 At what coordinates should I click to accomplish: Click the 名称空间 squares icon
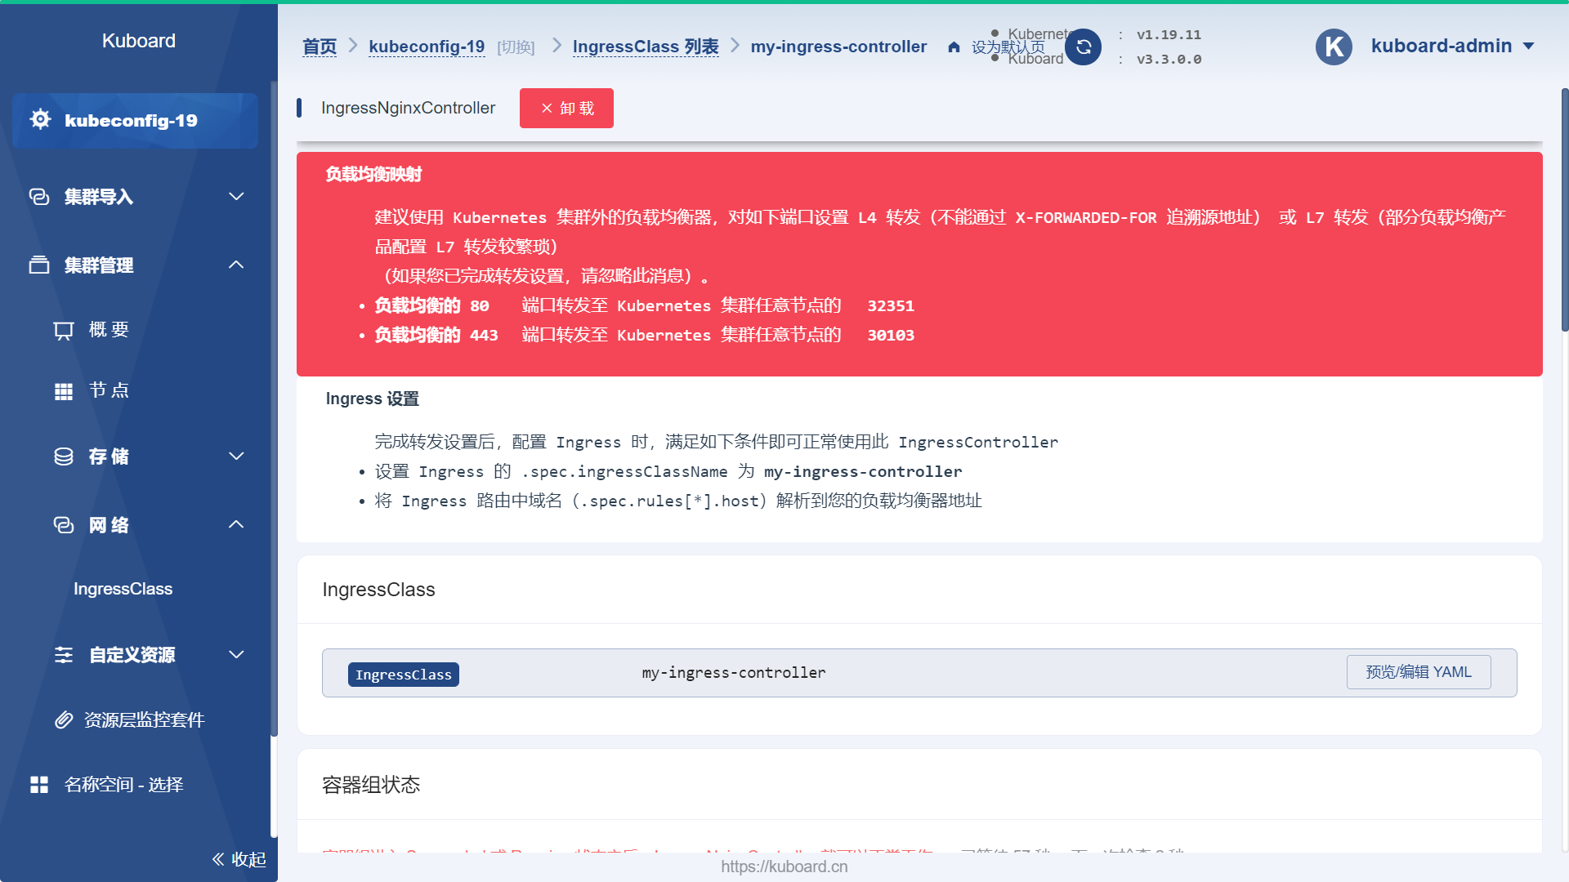point(39,785)
